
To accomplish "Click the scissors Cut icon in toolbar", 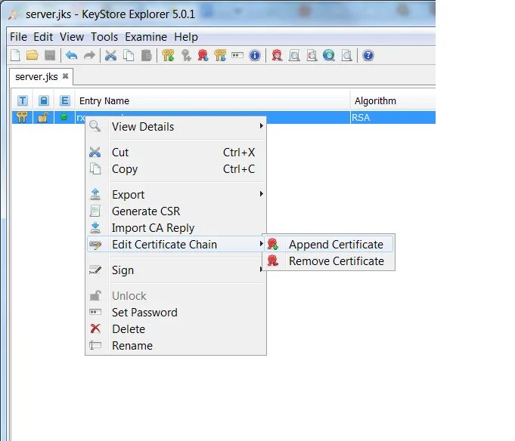I will [x=110, y=55].
